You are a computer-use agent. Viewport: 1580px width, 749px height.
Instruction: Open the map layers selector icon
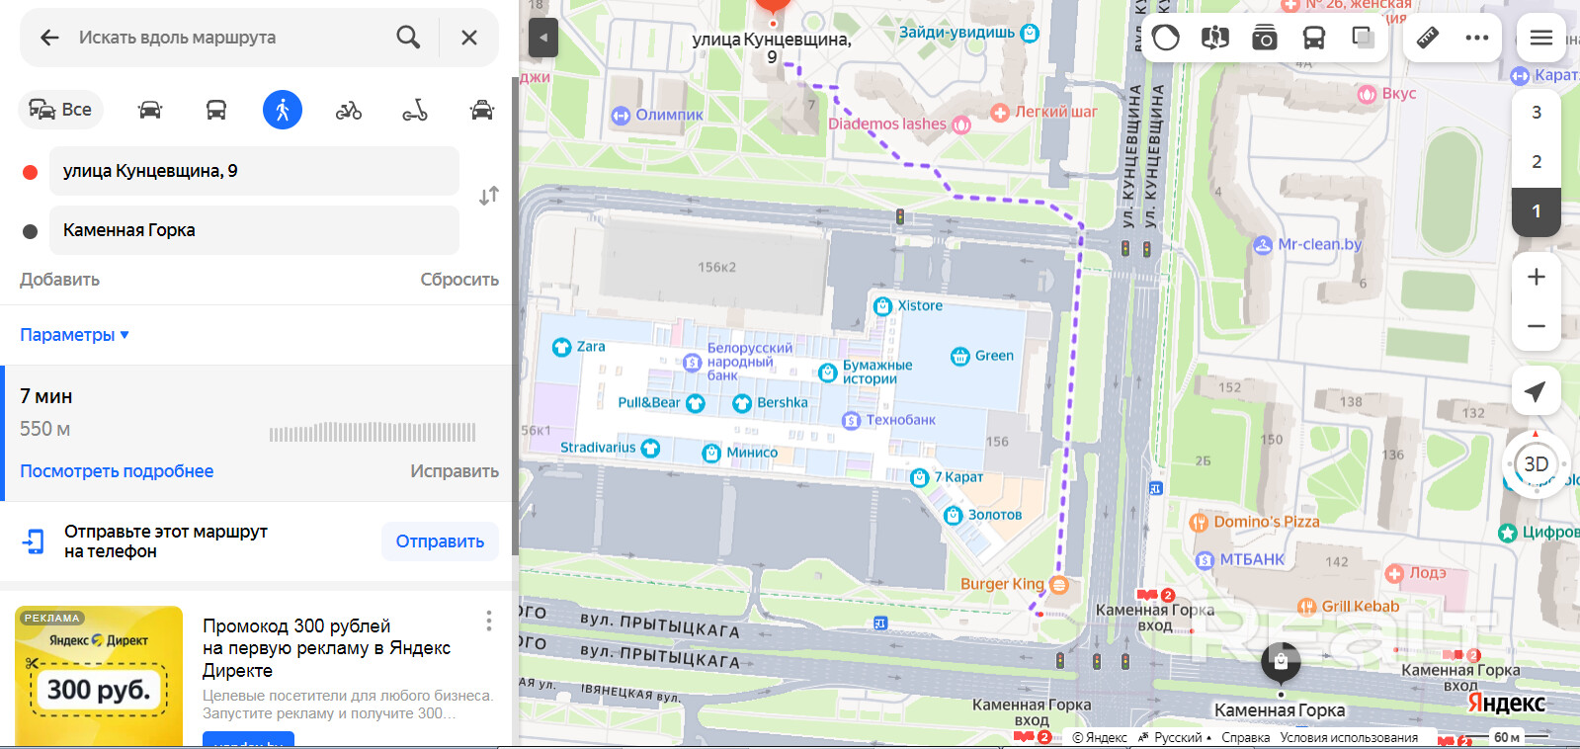(1364, 38)
